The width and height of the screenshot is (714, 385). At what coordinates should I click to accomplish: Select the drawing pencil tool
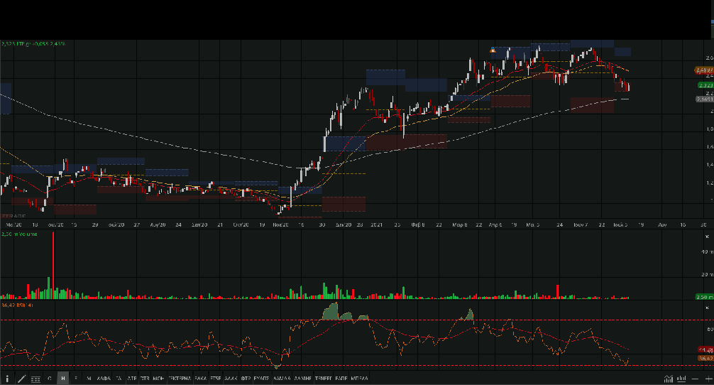(x=21, y=379)
